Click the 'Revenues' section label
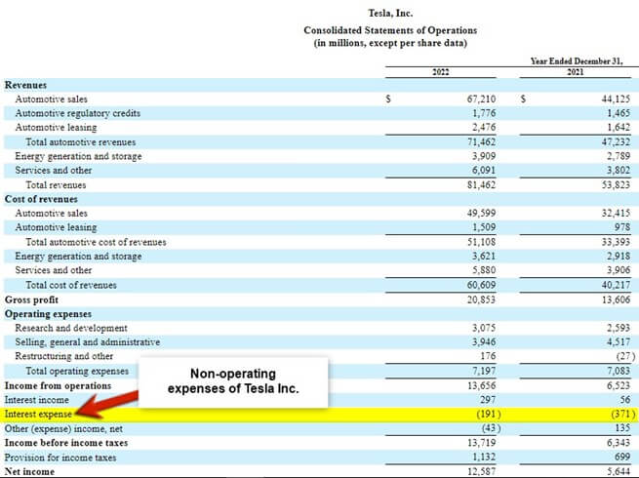 click(25, 85)
